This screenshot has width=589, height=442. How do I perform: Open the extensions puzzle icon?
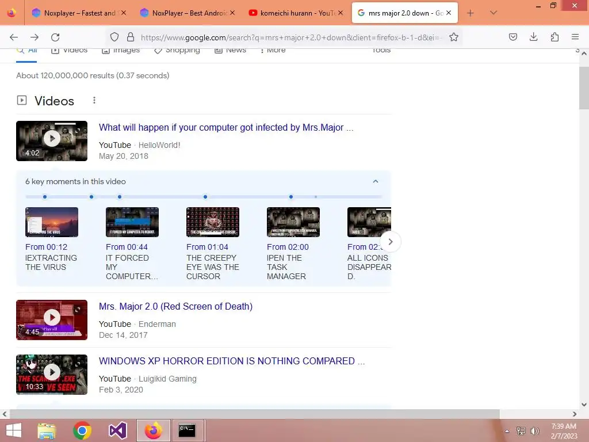coord(554,37)
